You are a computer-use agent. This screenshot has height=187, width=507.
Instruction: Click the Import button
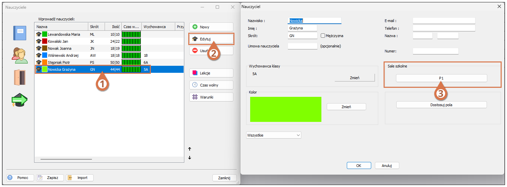tap(80, 178)
